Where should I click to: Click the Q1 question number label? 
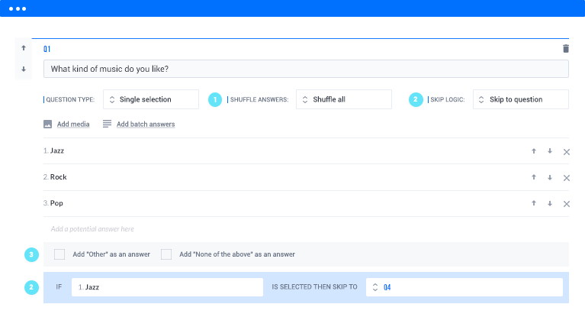click(47, 49)
